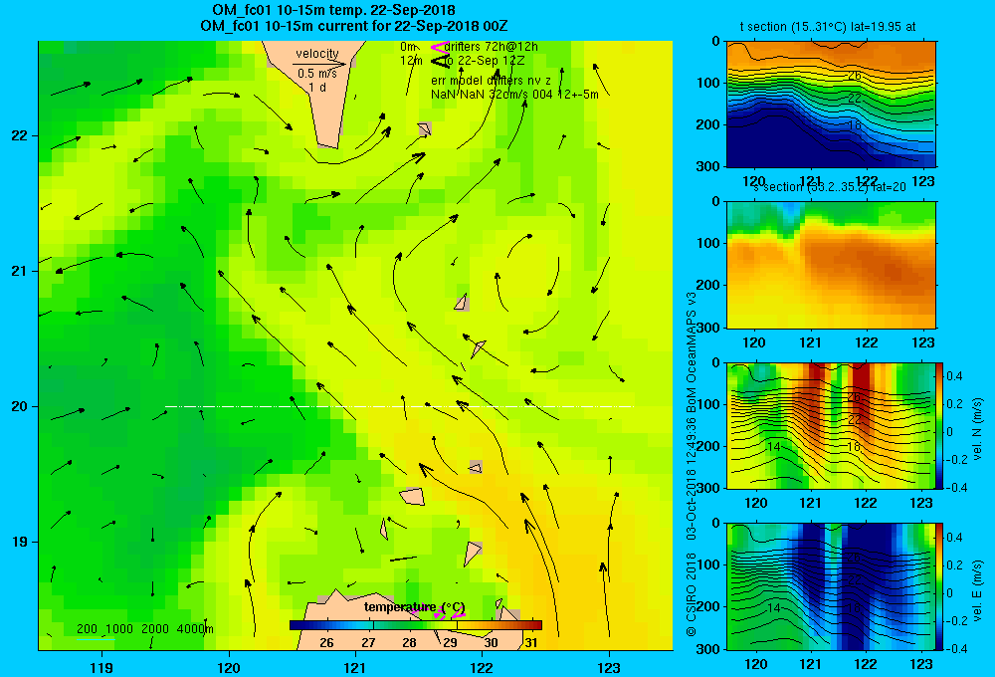The width and height of the screenshot is (995, 677).
Task: Click the velocity scale arrow in the legend
Action: click(319, 64)
